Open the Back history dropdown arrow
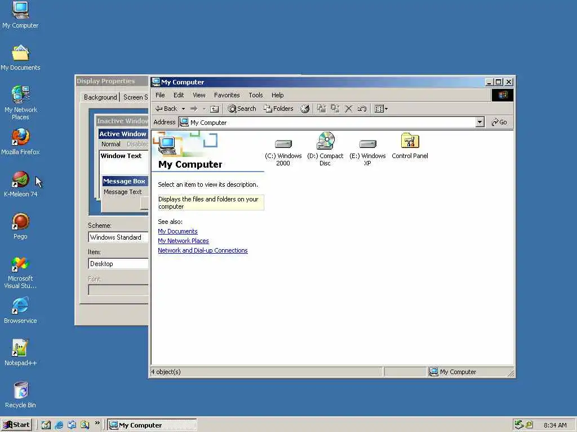This screenshot has height=432, width=577. [183, 109]
